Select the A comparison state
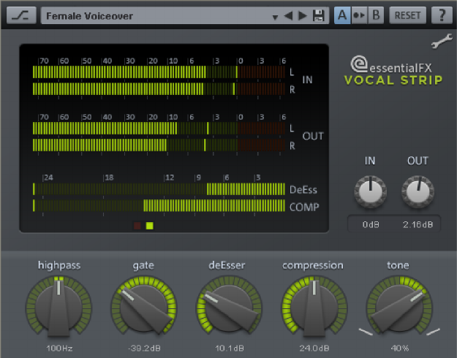Image resolution: width=457 pixels, height=358 pixels. point(342,15)
